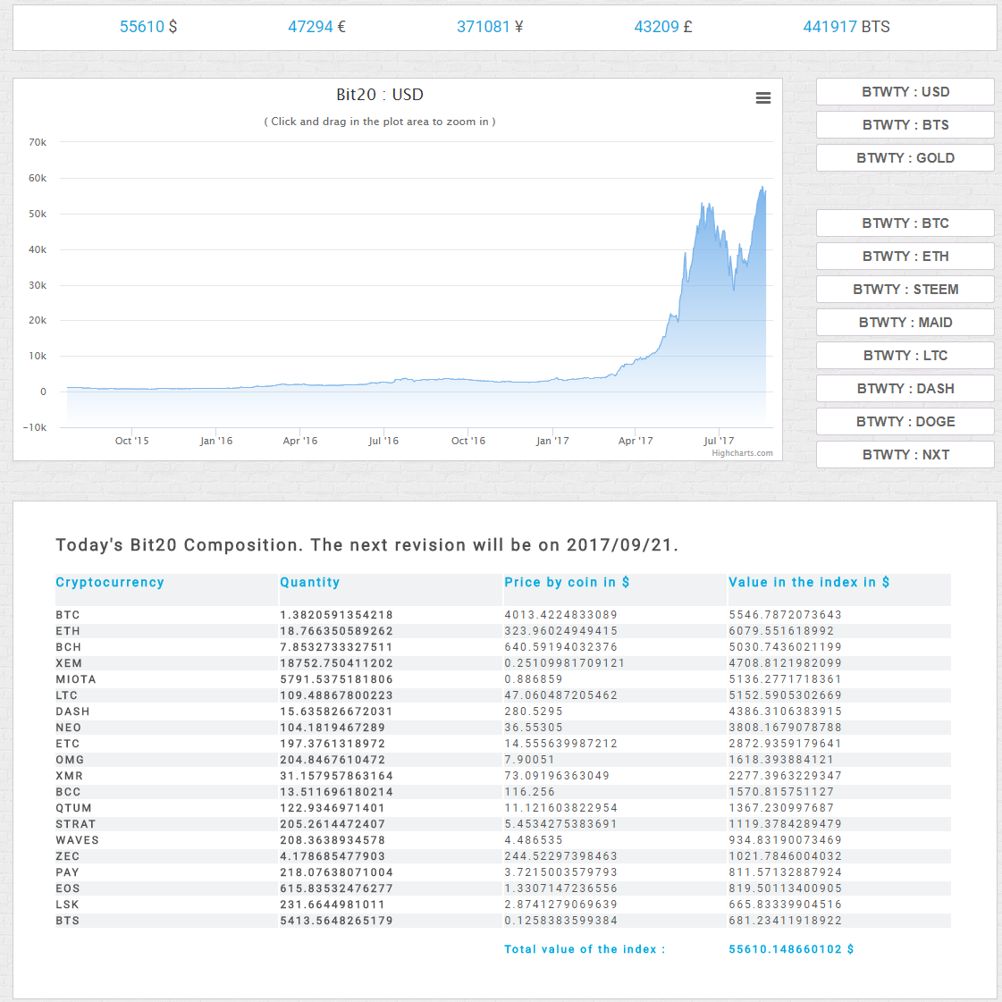Select the BTWTY : BTS chart button
Viewport: 1002px width, 1002px height.
click(x=905, y=125)
